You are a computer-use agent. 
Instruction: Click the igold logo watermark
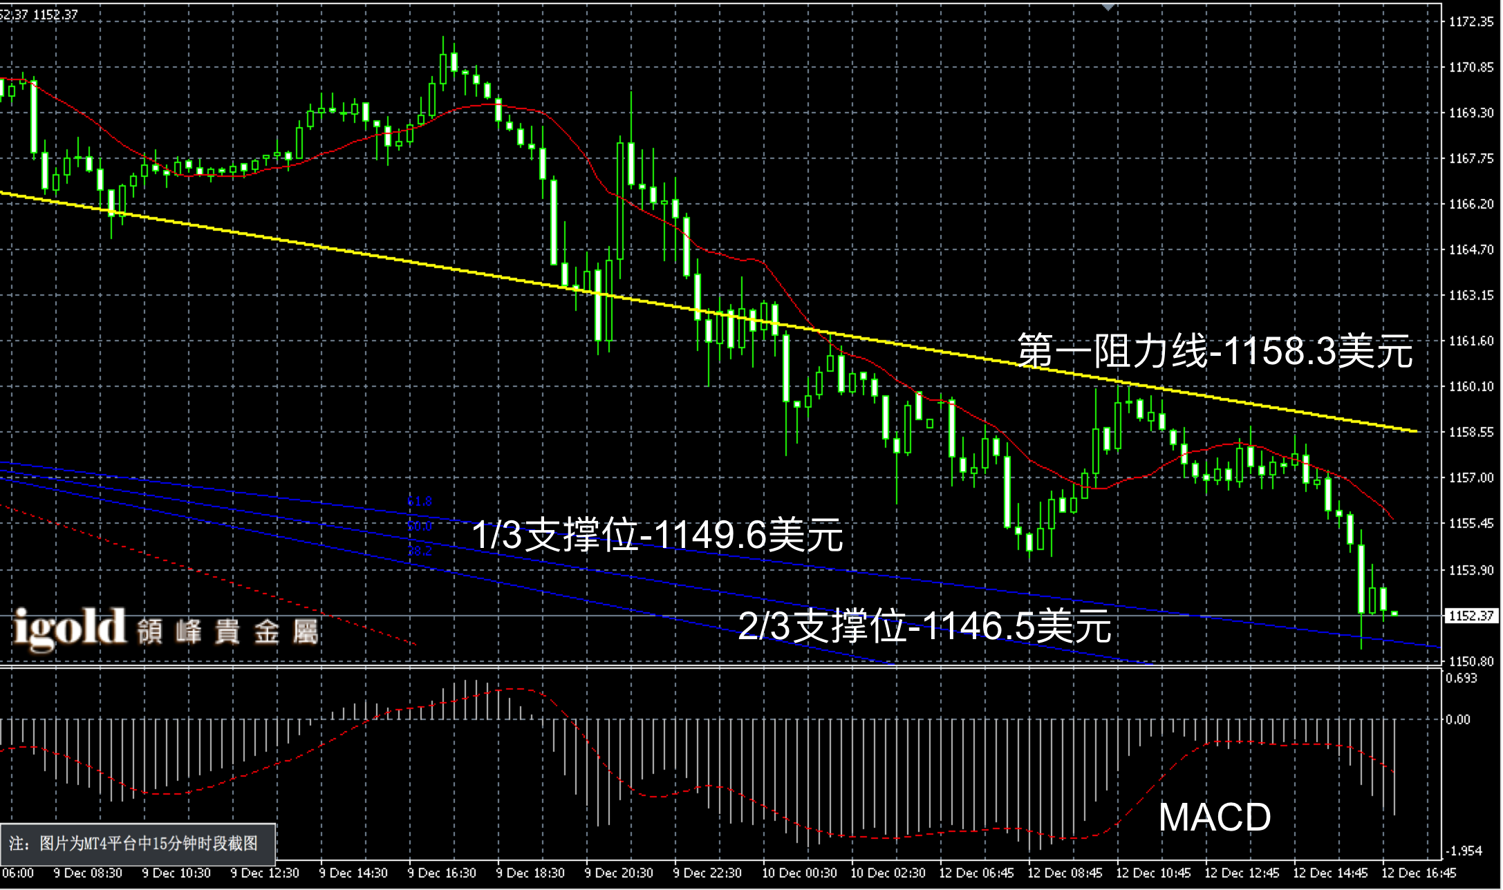tap(70, 628)
